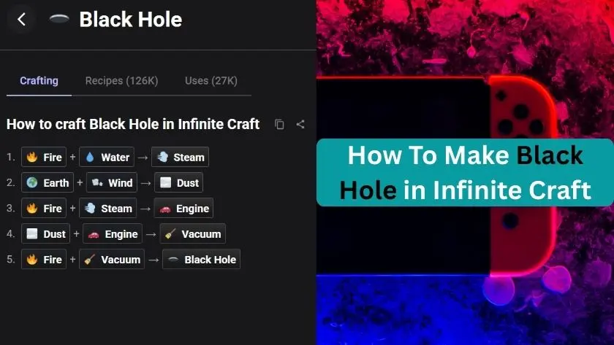Select the Water element in step 1
614x345 pixels.
click(107, 157)
